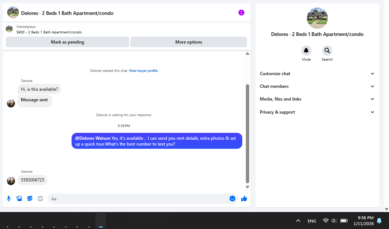Open ENG language indicator in taskbar

tap(312, 221)
